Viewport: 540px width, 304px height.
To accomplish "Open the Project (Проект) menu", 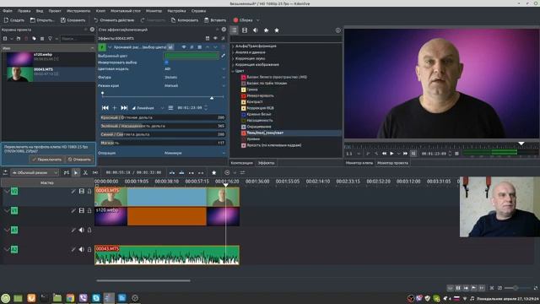I will click(x=55, y=11).
